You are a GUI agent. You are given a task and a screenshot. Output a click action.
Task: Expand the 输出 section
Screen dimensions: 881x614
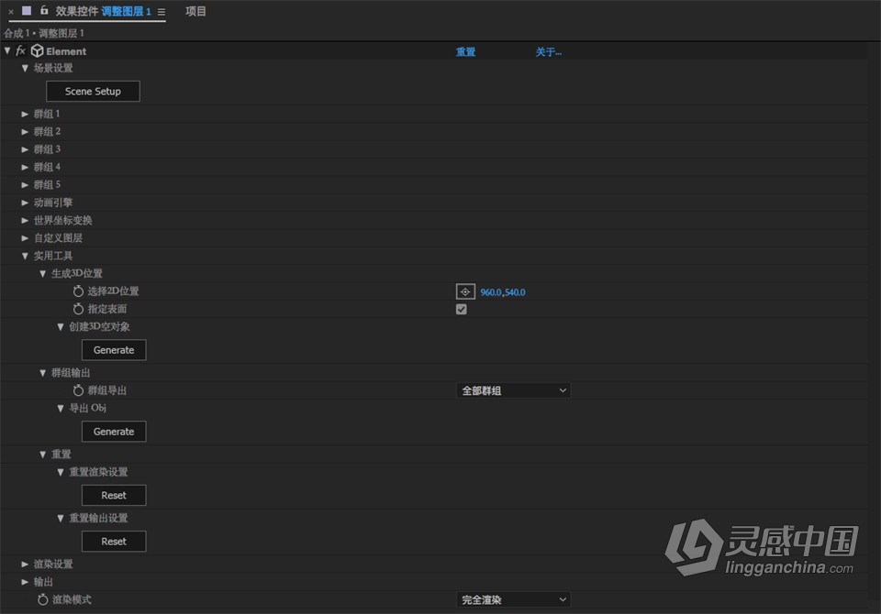25,582
